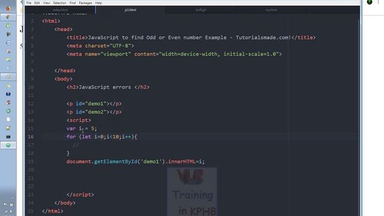The height and width of the screenshot is (216, 384).
Task: Click the opening head tag
Action: (64, 29)
